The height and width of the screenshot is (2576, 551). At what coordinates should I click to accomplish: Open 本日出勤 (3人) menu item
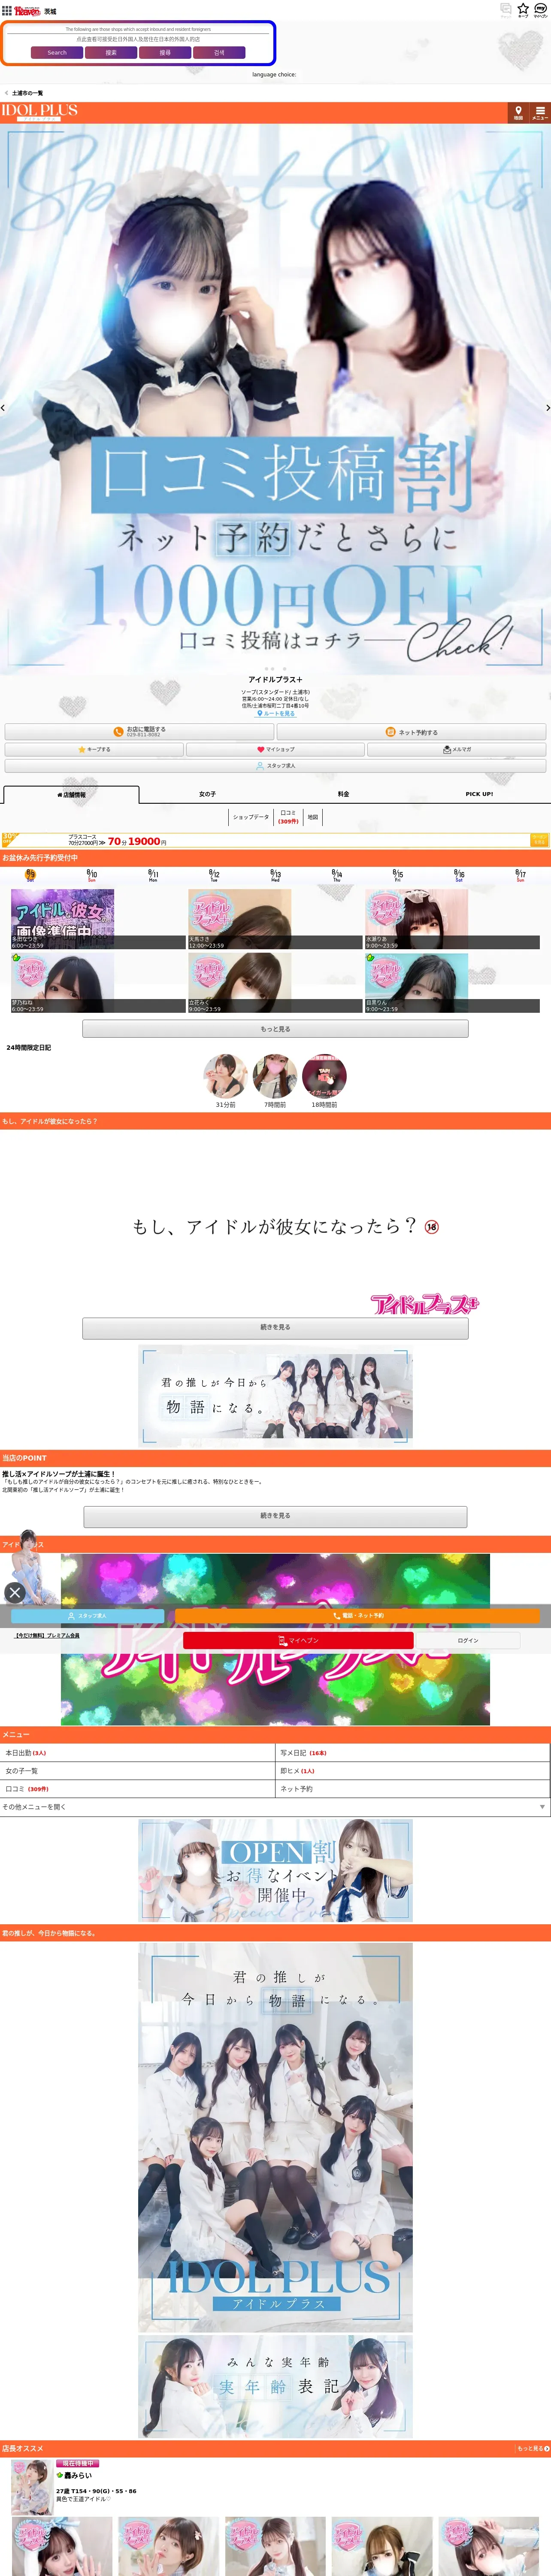138,1753
